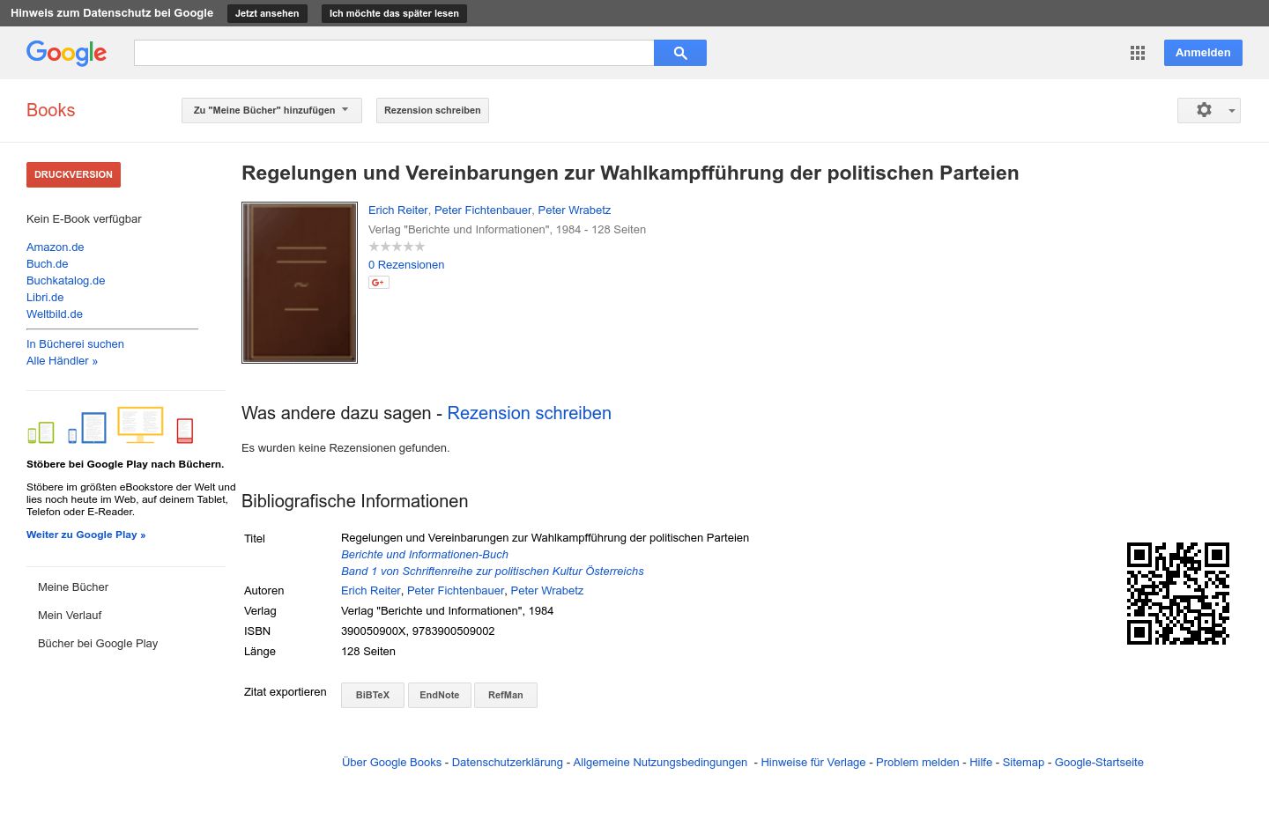Click the DRUCKVERSION button
Viewport: 1269px width, 819px height.
click(73, 174)
